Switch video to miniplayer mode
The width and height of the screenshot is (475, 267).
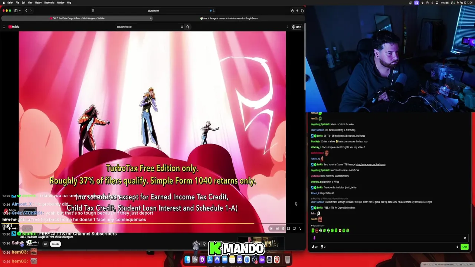tap(288, 228)
